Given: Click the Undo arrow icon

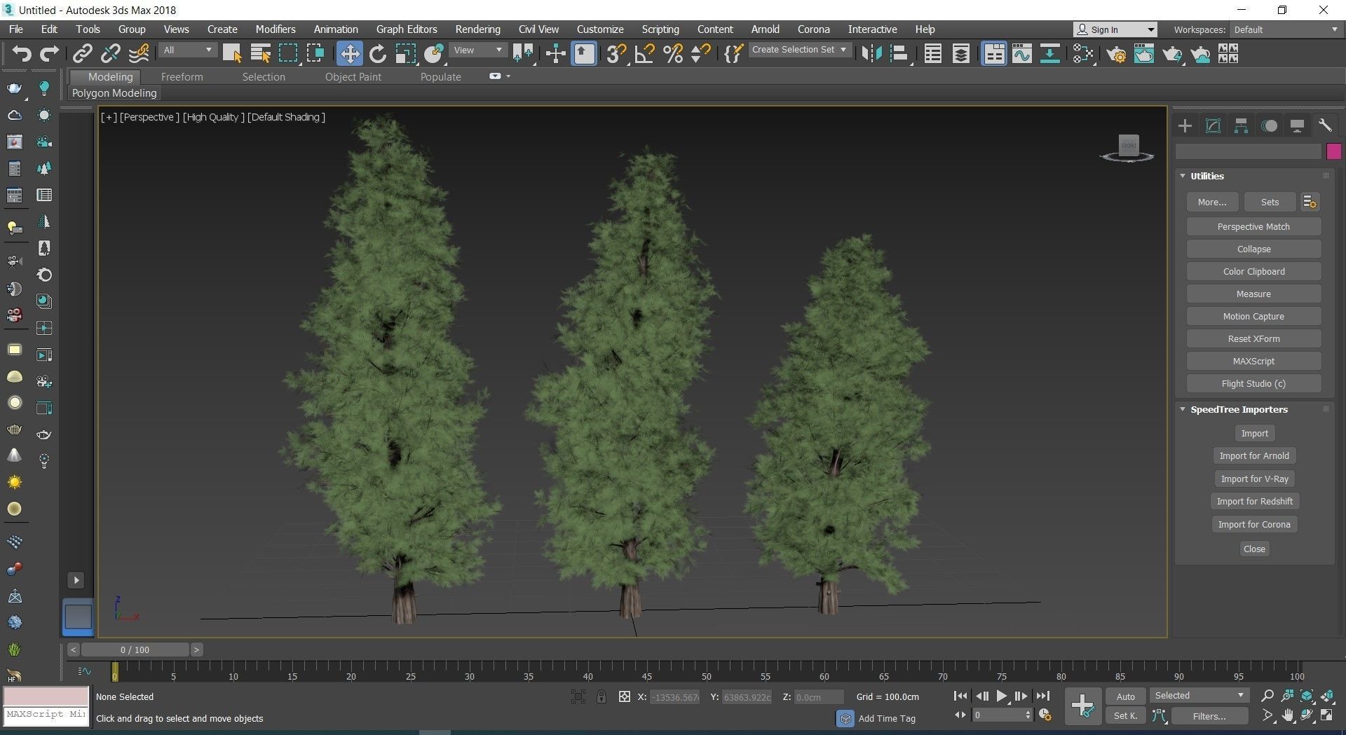Looking at the screenshot, I should 22,53.
